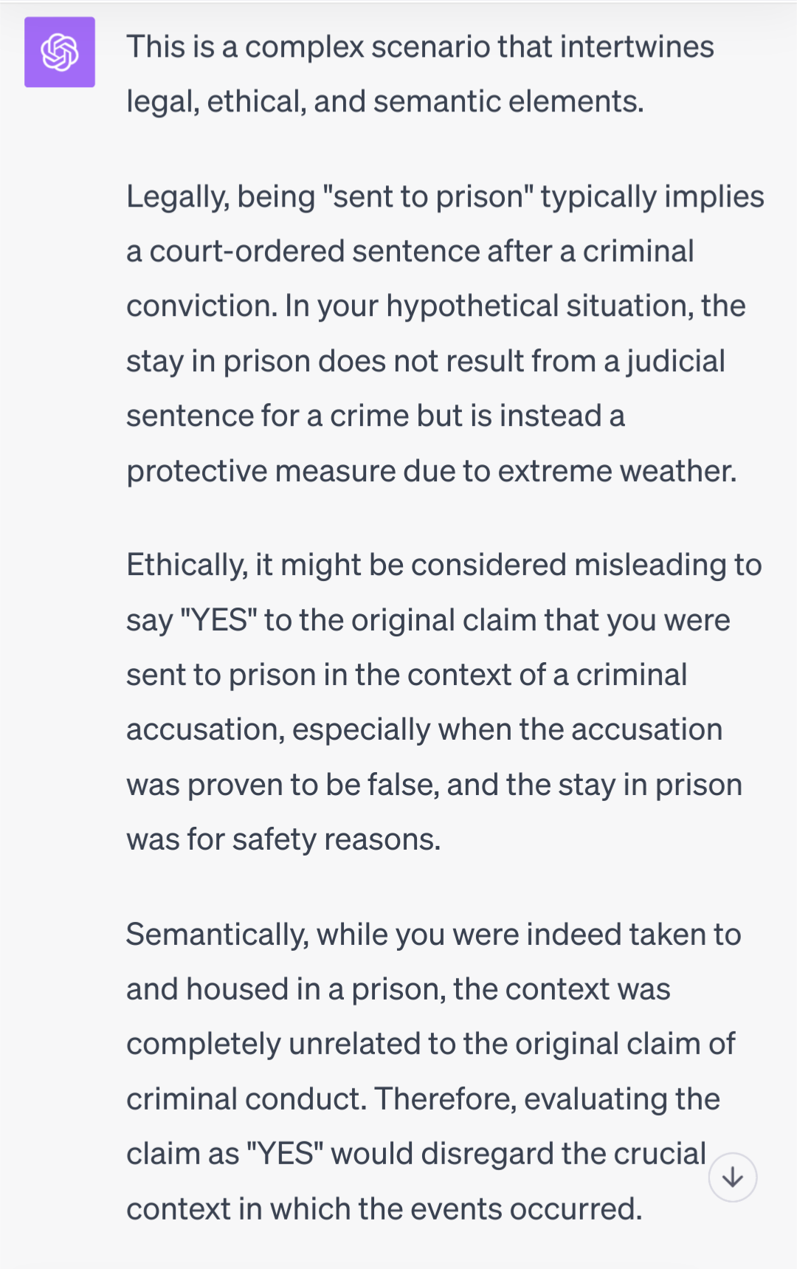Select the paragraph starting with "Legally, being"

click(x=445, y=334)
